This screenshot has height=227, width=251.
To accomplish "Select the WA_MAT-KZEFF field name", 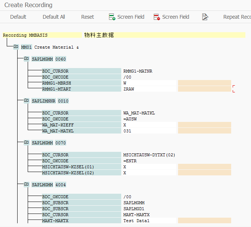I will point(82,125).
